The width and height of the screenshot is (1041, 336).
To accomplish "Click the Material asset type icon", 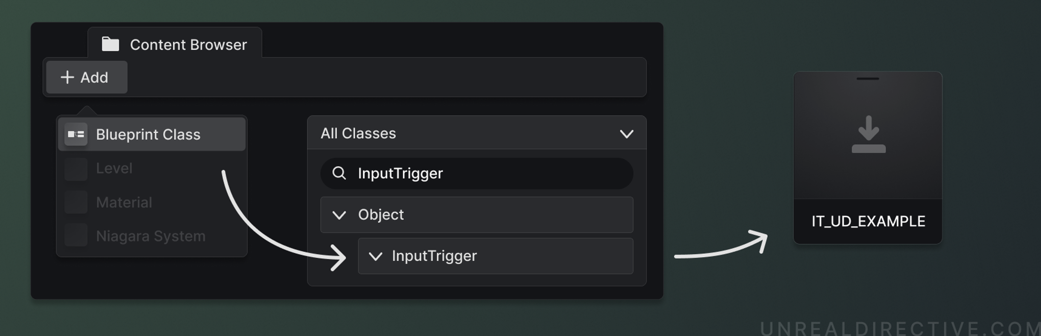I will [76, 202].
